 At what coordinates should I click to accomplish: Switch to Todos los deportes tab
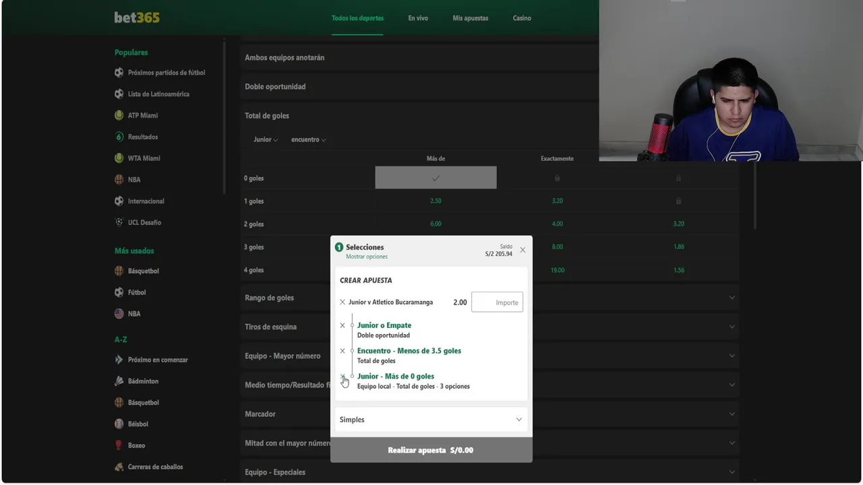point(357,18)
